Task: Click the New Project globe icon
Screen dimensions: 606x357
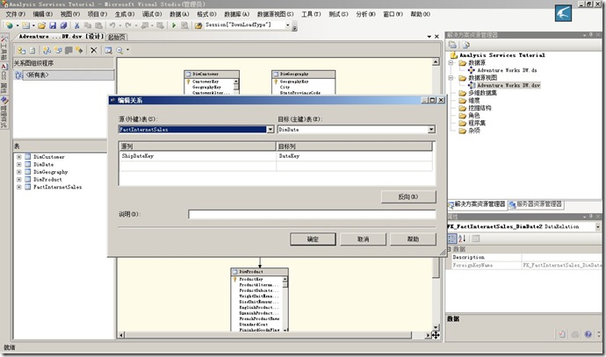Action: [10, 25]
